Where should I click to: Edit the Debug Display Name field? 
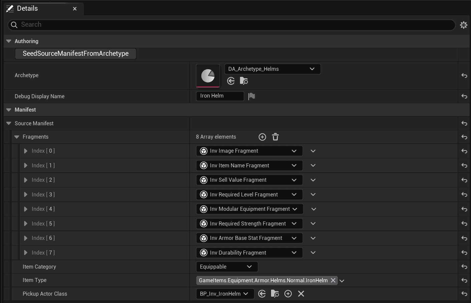click(220, 96)
